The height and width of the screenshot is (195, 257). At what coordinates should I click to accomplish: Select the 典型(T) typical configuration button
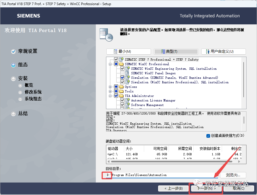click(x=176, y=52)
